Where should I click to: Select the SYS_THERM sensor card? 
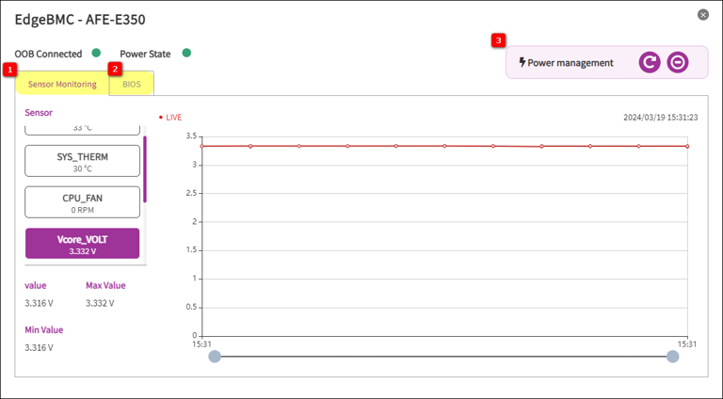pyautogui.click(x=82, y=162)
